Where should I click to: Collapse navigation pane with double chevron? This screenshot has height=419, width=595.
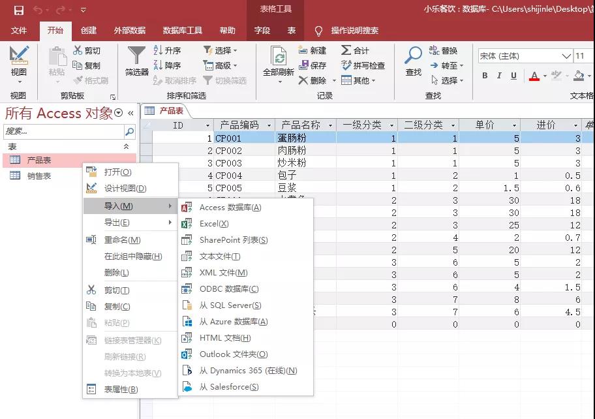130,113
